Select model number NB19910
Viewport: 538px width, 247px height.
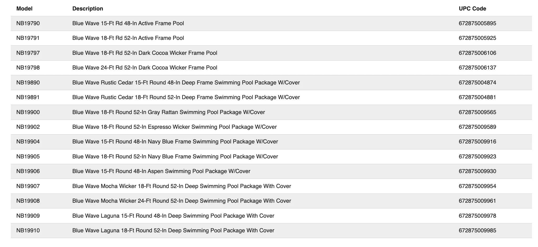[x=28, y=230]
